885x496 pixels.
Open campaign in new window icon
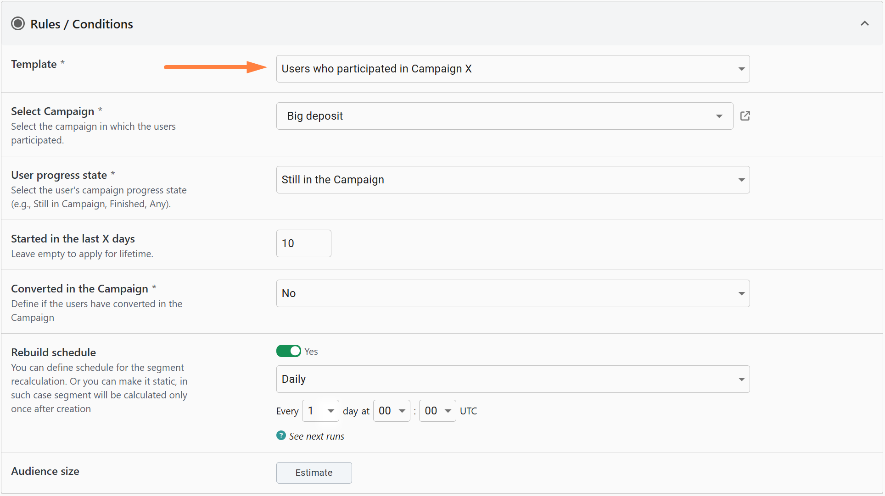pyautogui.click(x=745, y=116)
